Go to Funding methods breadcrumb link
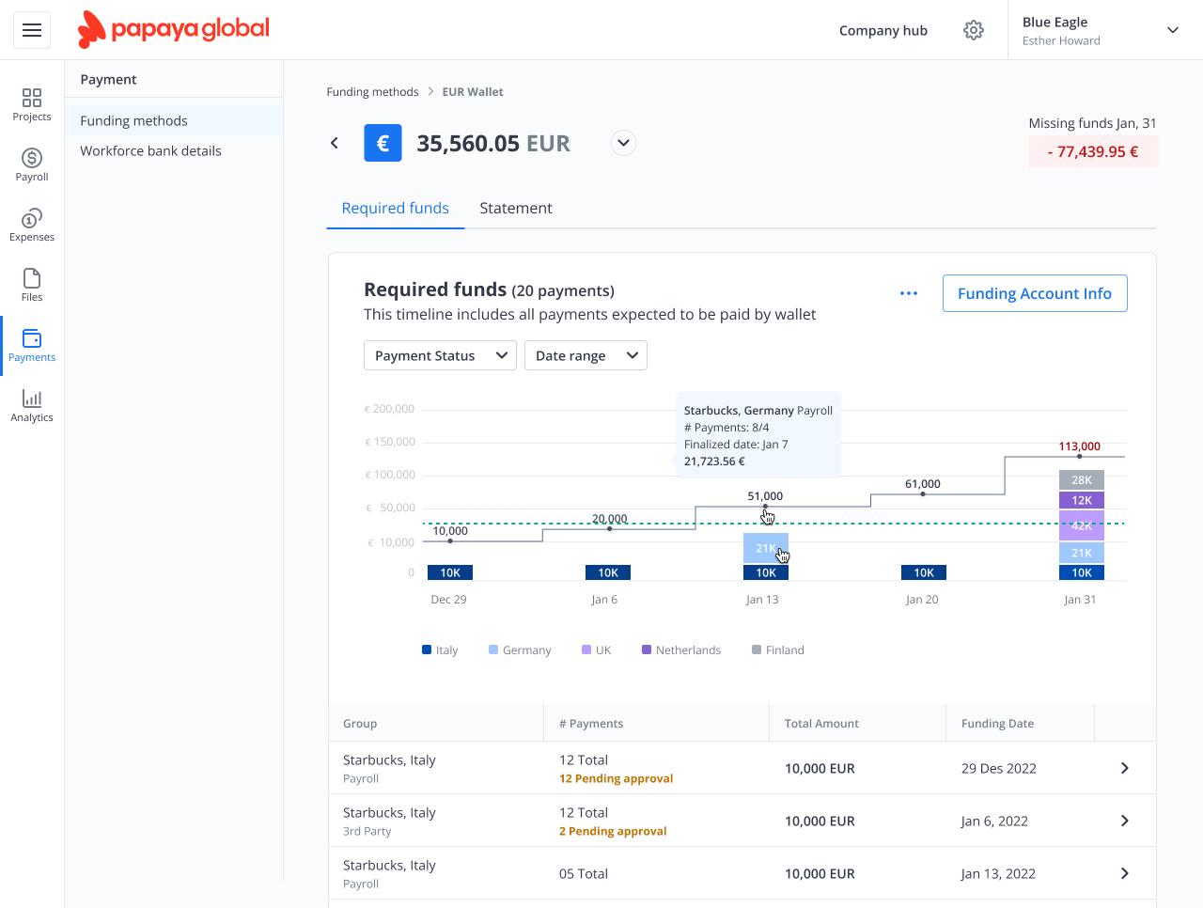This screenshot has height=908, width=1203. pos(372,91)
